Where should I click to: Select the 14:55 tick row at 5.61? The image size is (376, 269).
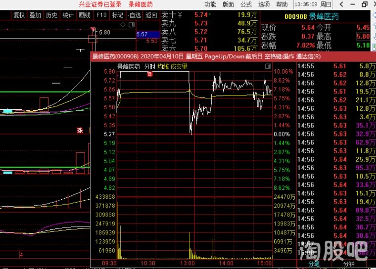[336, 66]
